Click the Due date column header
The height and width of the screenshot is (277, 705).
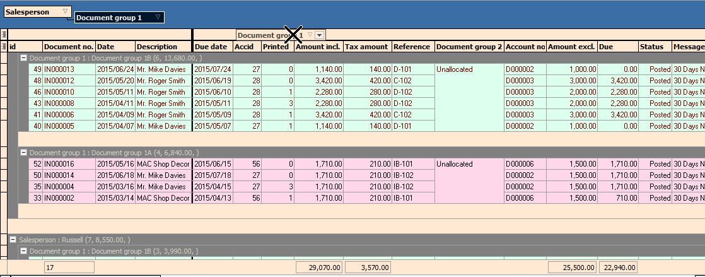pos(211,47)
